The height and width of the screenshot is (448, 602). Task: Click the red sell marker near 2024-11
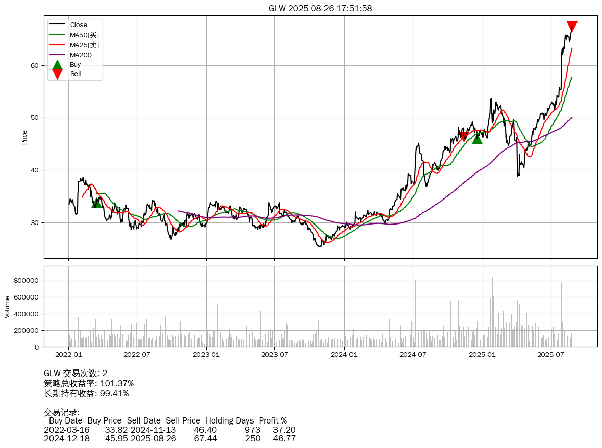pyautogui.click(x=464, y=136)
